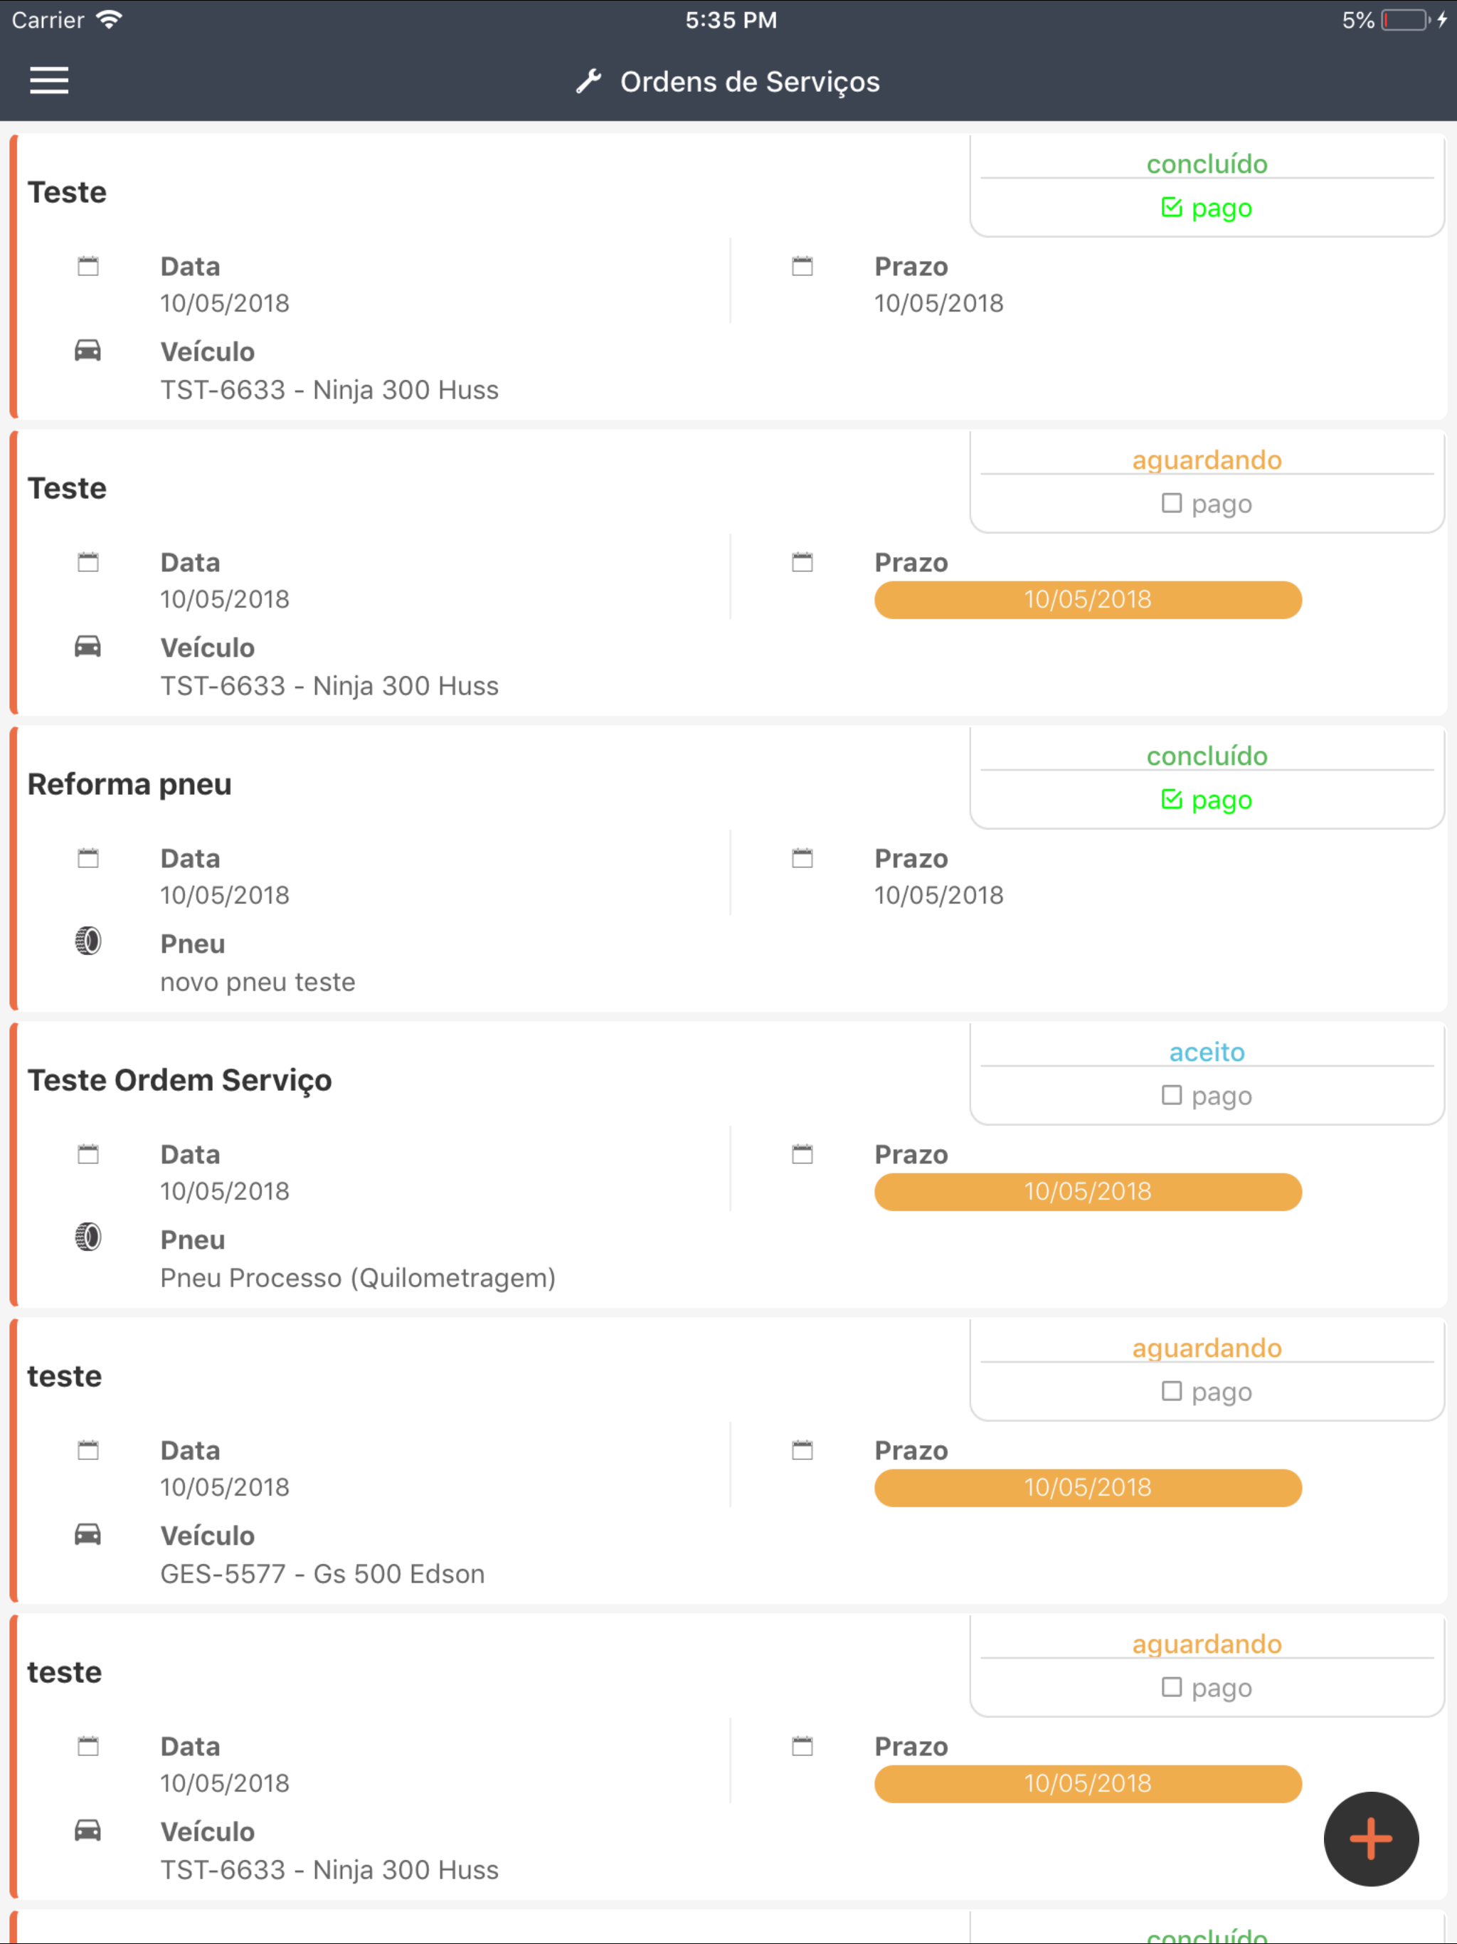Open the aceito status selector

(x=1207, y=1052)
